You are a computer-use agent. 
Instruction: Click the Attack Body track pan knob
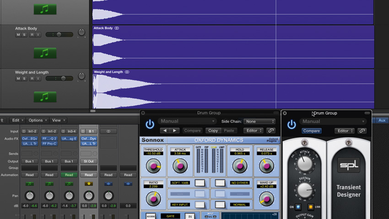81,32
